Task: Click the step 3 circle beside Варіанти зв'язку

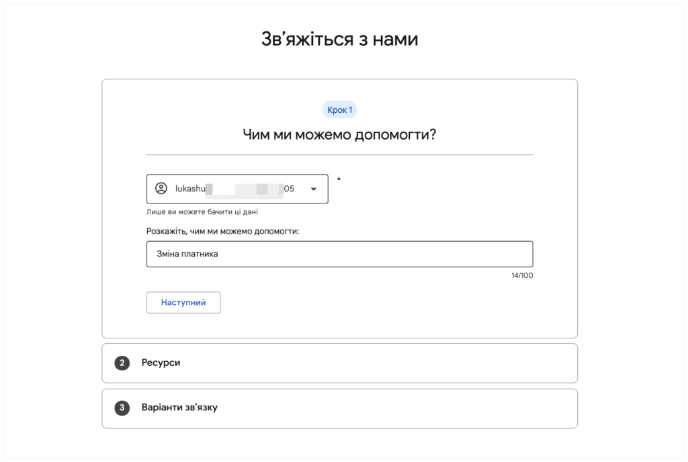Action: click(x=122, y=408)
